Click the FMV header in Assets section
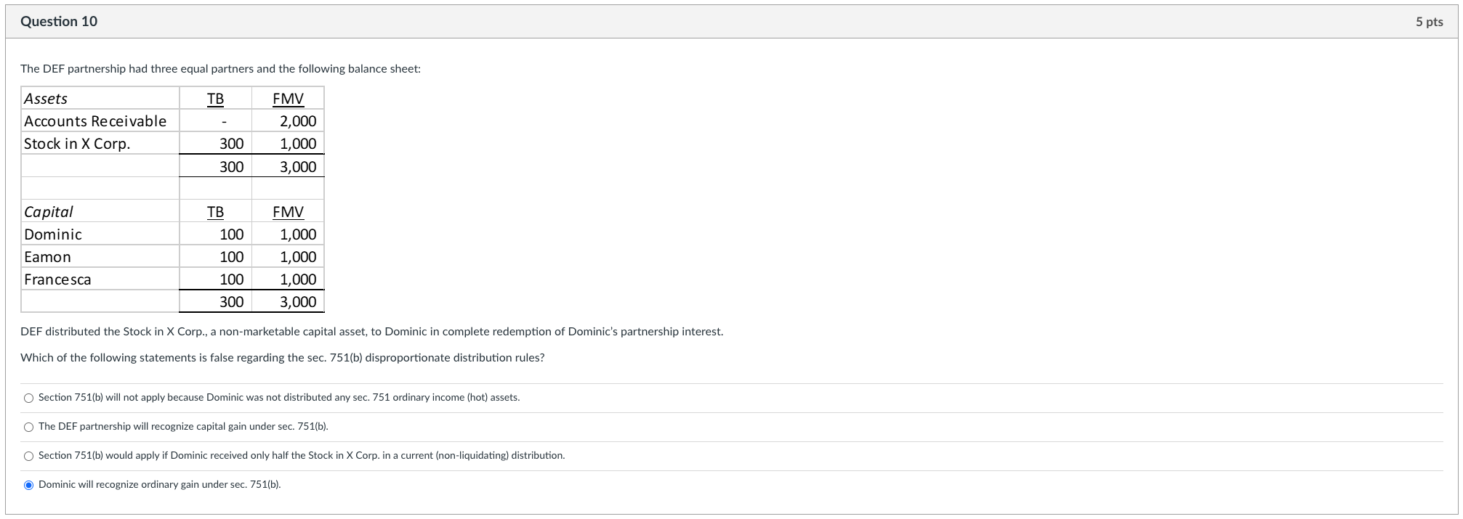This screenshot has width=1463, height=519. [288, 99]
